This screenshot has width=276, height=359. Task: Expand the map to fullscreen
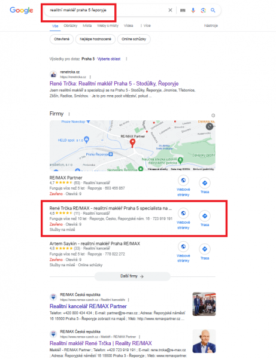click(210, 126)
